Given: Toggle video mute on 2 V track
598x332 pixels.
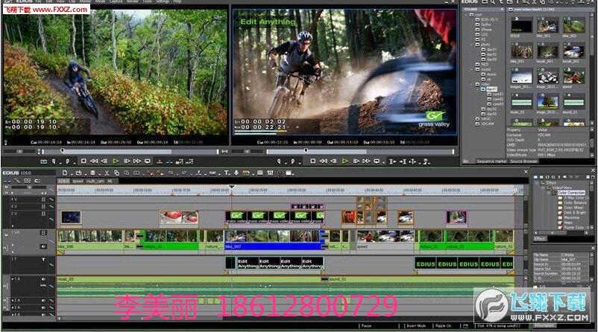Looking at the screenshot, I should [43, 213].
